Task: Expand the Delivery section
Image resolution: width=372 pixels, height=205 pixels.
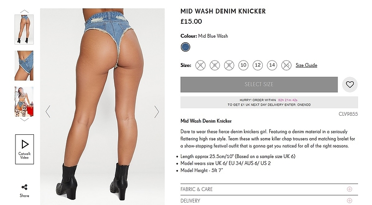Action: (x=269, y=200)
